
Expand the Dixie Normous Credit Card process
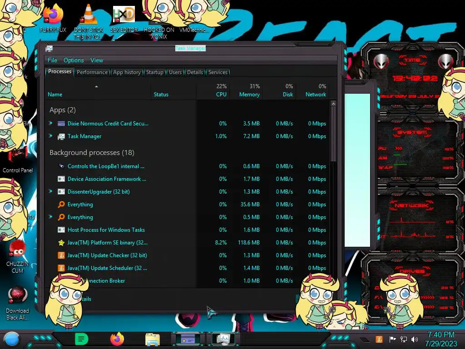pyautogui.click(x=51, y=123)
